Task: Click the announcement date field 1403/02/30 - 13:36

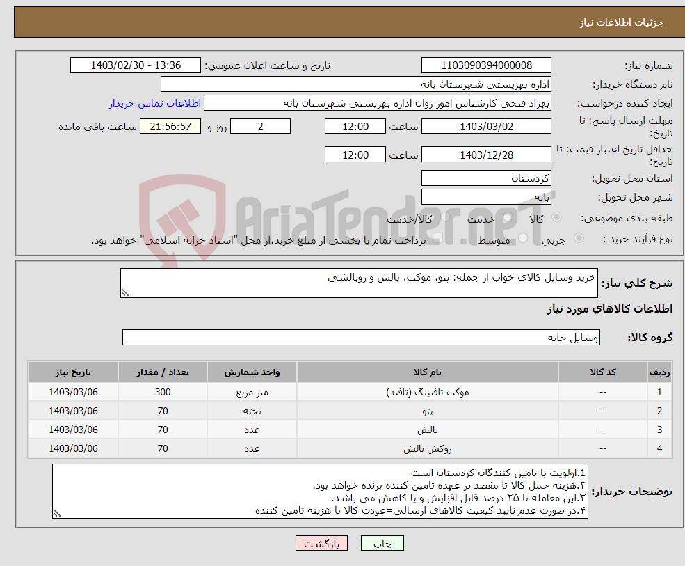Action: 136,65
